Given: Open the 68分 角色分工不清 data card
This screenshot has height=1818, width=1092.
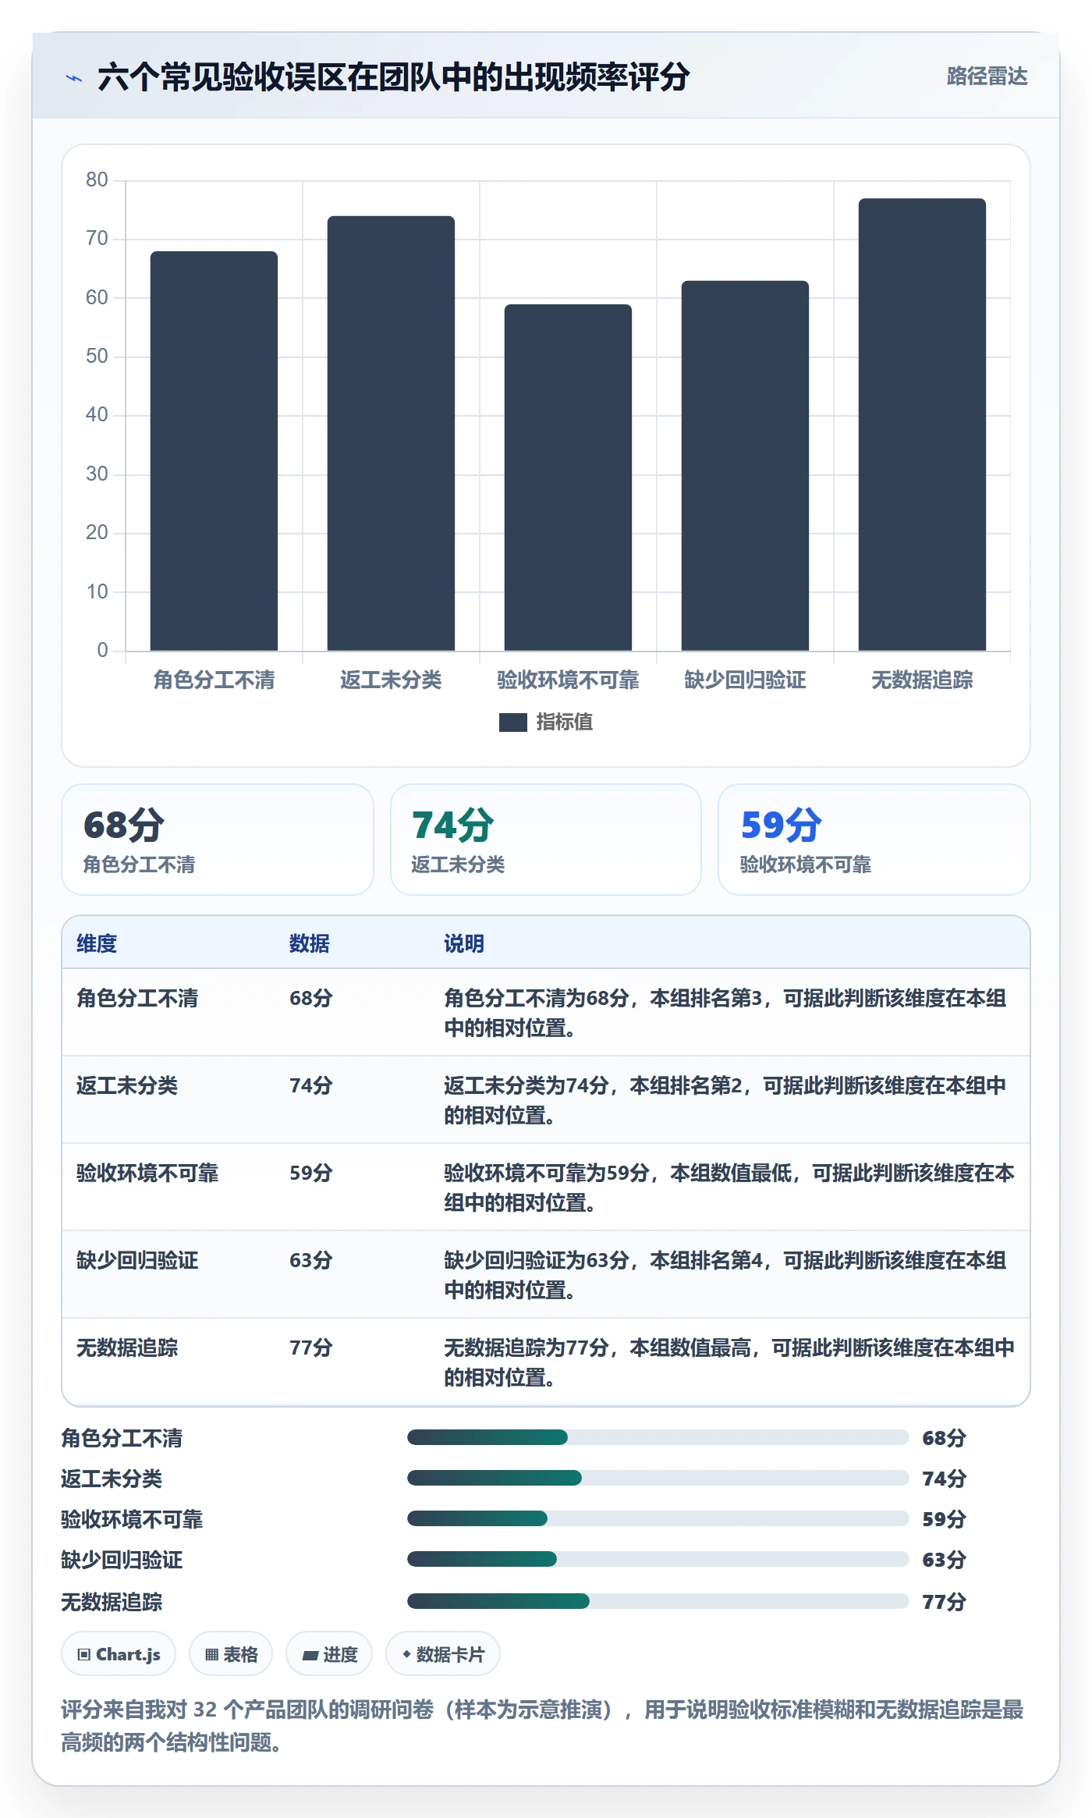Looking at the screenshot, I should (218, 840).
